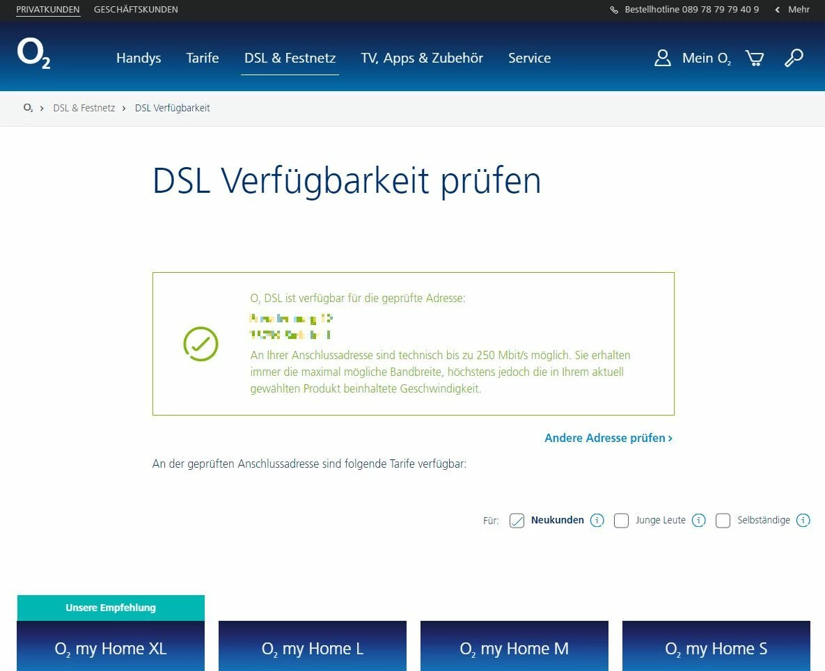Open the shopping cart icon
The image size is (825, 671).
(x=755, y=58)
